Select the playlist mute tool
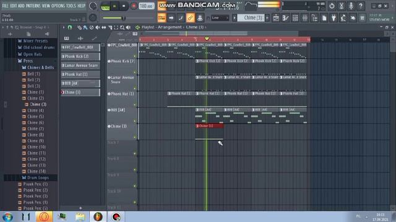 [98, 27]
